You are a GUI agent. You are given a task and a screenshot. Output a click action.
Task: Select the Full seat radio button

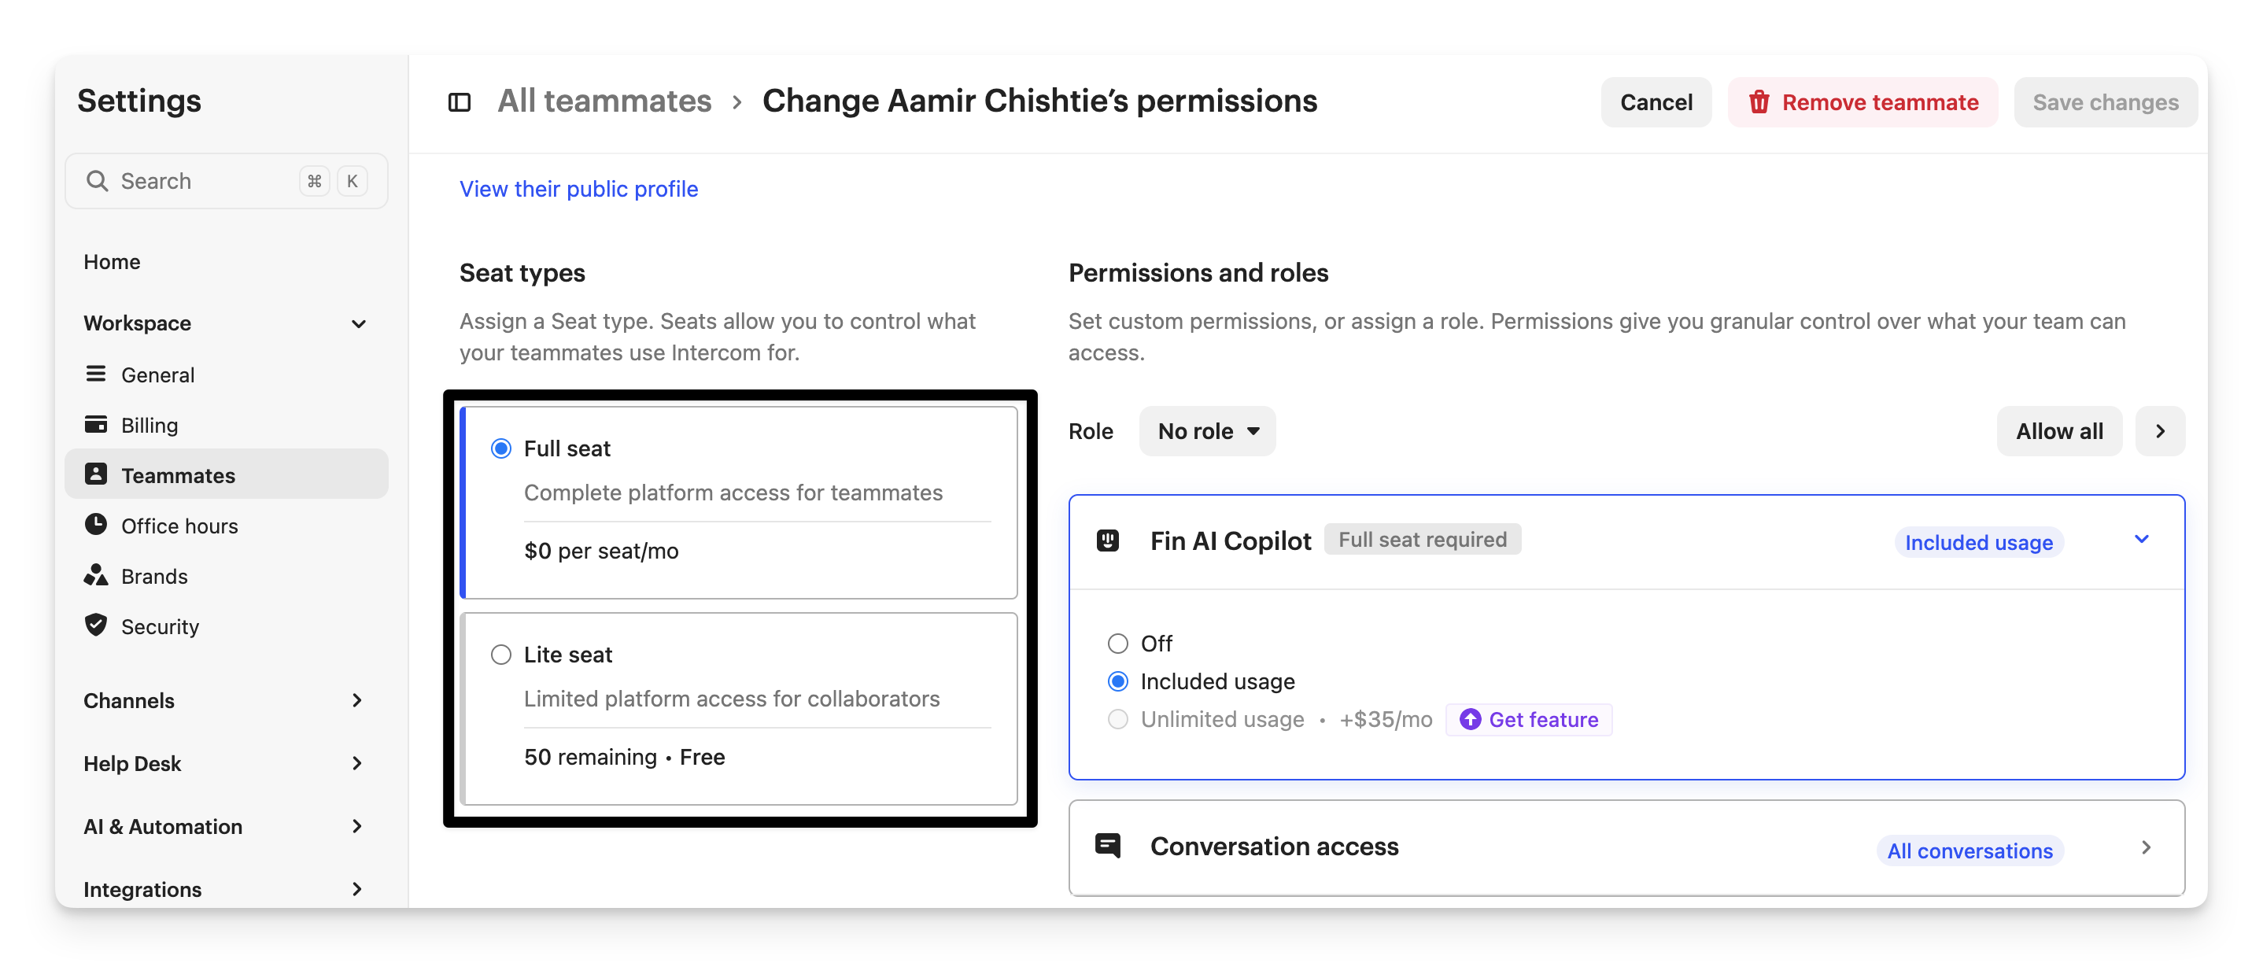[500, 448]
